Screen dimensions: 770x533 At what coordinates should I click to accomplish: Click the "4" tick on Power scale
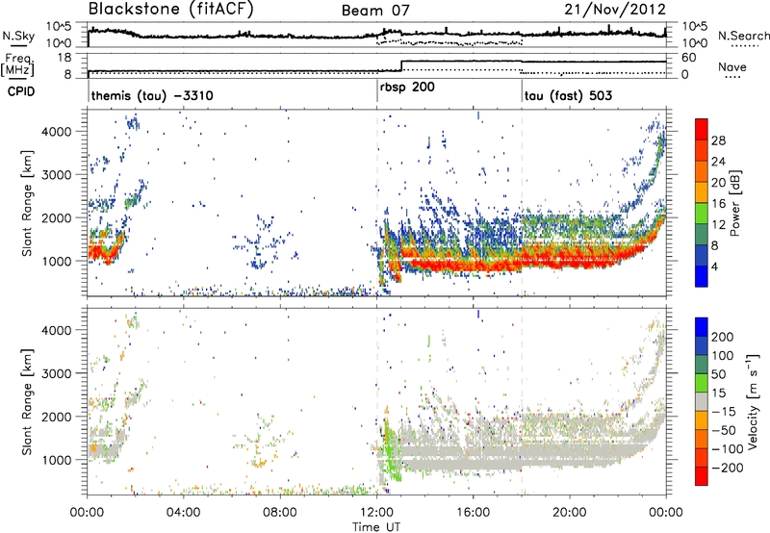[715, 267]
